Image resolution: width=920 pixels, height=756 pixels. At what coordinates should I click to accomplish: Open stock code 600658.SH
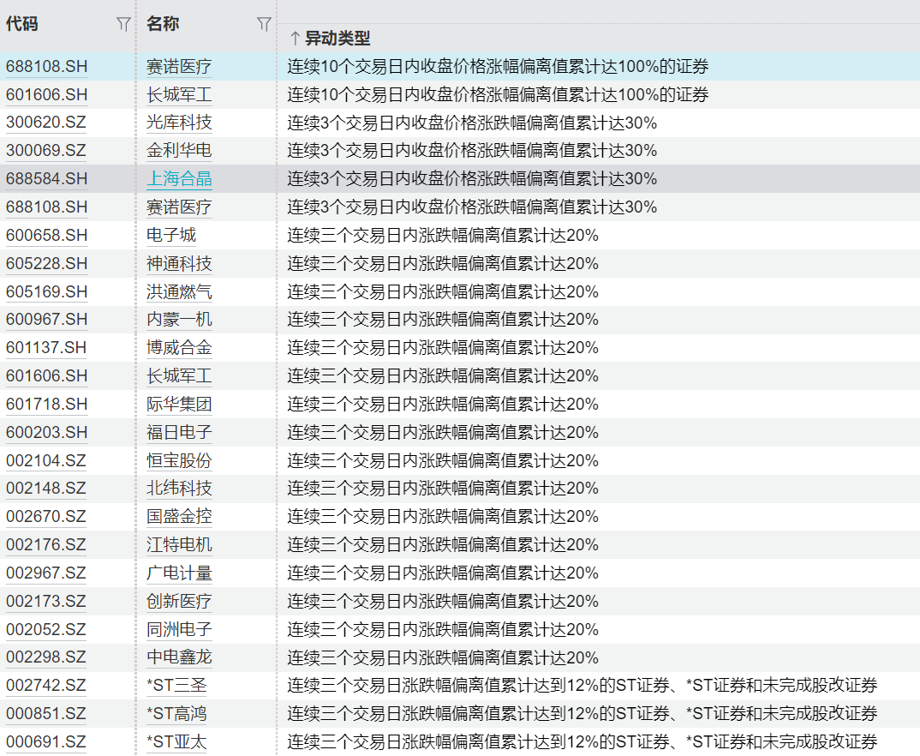pyautogui.click(x=46, y=236)
